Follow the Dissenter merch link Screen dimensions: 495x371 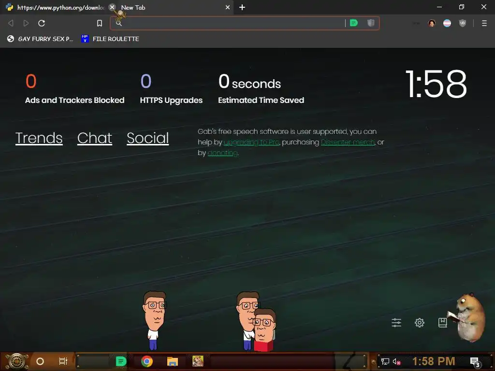coord(348,143)
